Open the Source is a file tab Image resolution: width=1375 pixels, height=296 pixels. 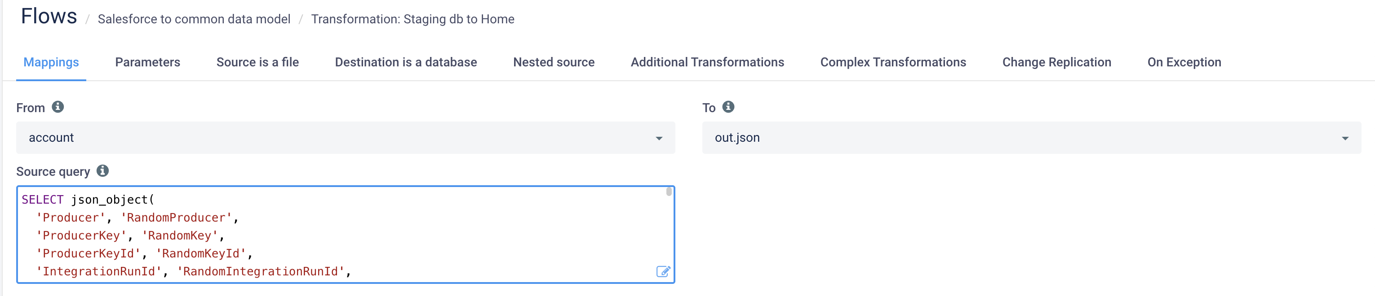(x=257, y=62)
